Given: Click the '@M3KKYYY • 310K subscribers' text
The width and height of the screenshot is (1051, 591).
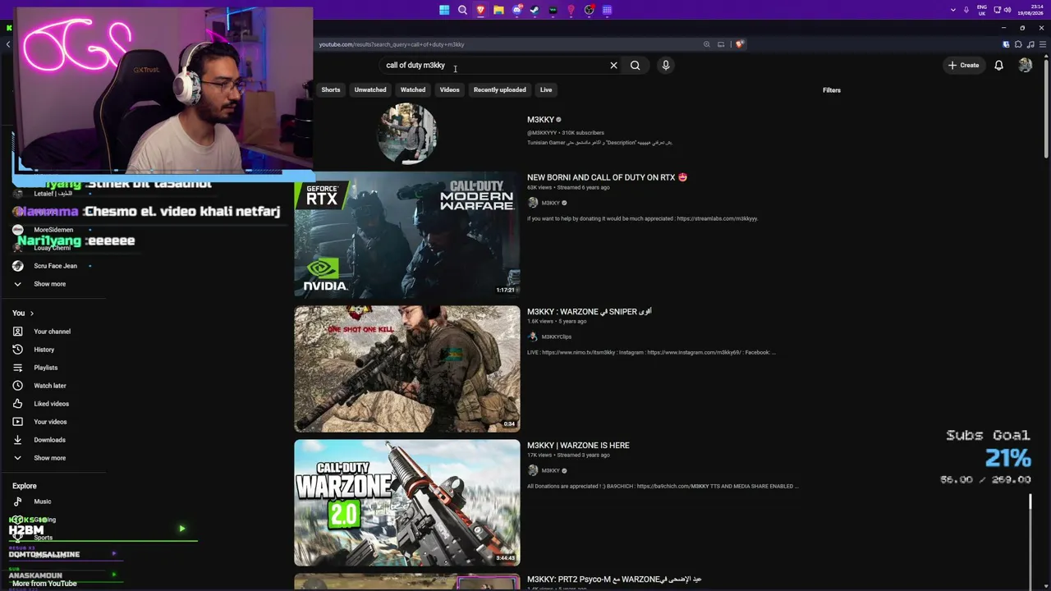Looking at the screenshot, I should pyautogui.click(x=566, y=133).
